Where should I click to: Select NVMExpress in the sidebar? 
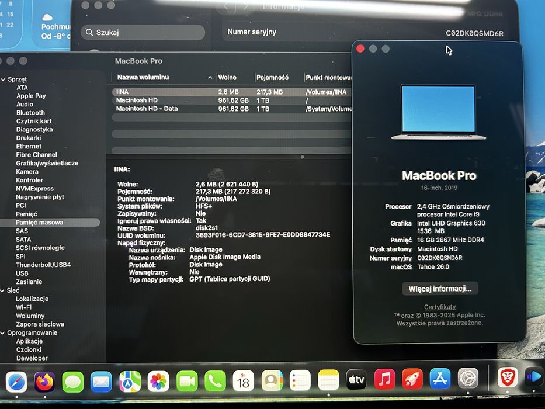(x=35, y=189)
